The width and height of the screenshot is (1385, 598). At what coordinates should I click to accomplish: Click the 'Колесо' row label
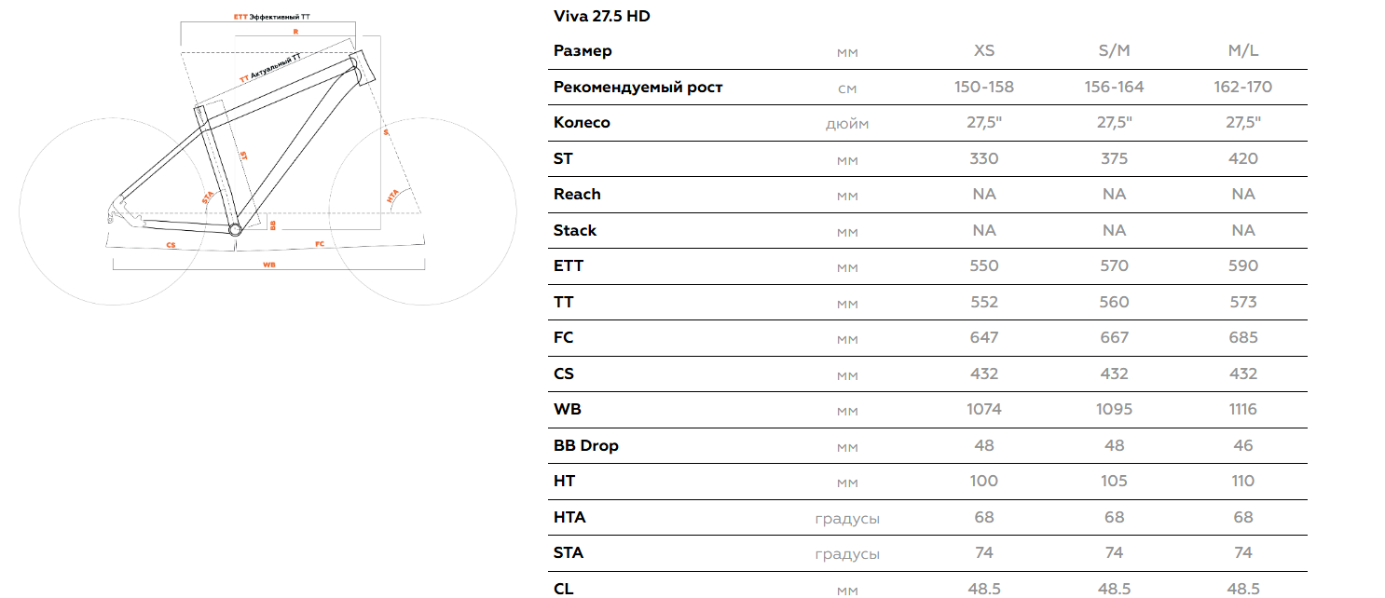pos(582,123)
